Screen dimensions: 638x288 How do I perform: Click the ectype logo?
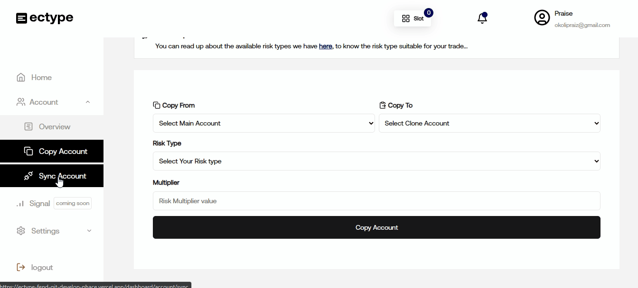45,18
